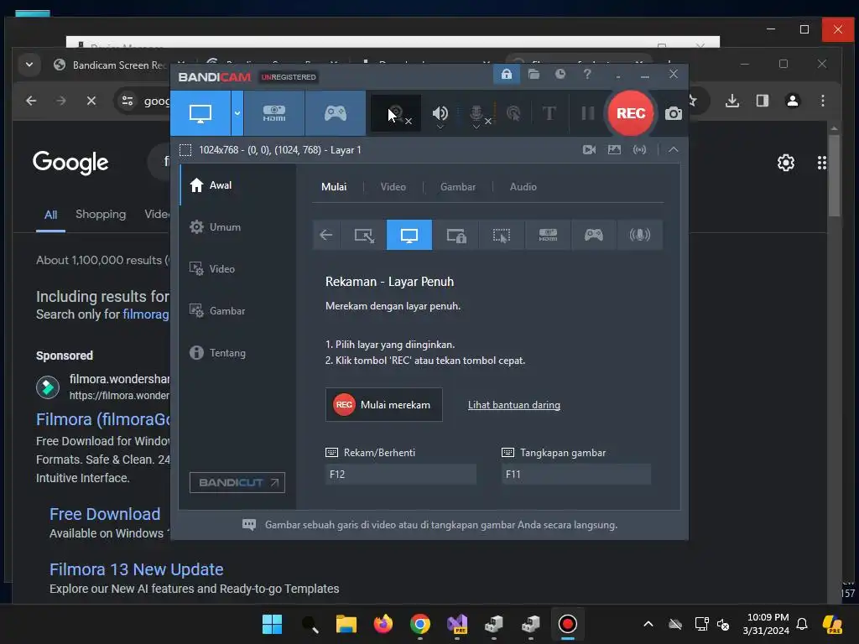Switch to Video tab in Awal panel
Image resolution: width=859 pixels, height=644 pixels.
point(393,187)
